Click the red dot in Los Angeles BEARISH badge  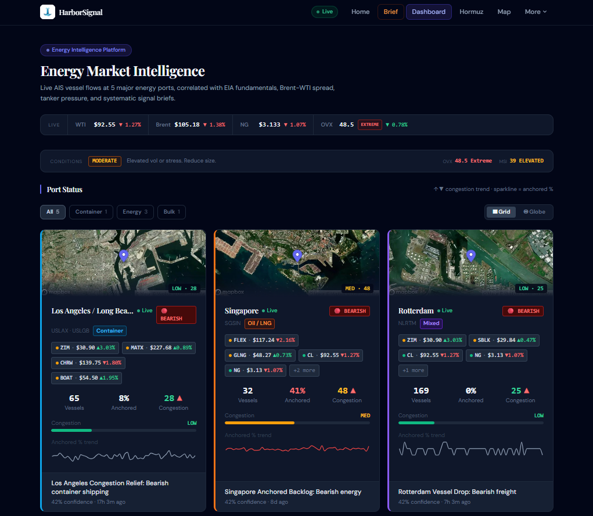(x=164, y=311)
